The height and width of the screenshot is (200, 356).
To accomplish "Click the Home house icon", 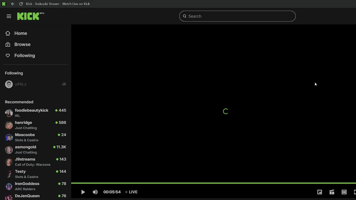I will point(8,33).
